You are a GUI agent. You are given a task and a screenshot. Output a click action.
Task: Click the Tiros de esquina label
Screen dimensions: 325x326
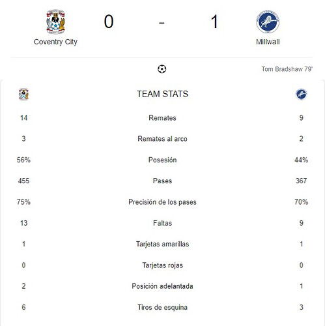162,307
